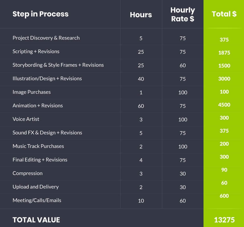Select 'Compression' row label
The width and height of the screenshot is (244, 227).
click(x=28, y=173)
